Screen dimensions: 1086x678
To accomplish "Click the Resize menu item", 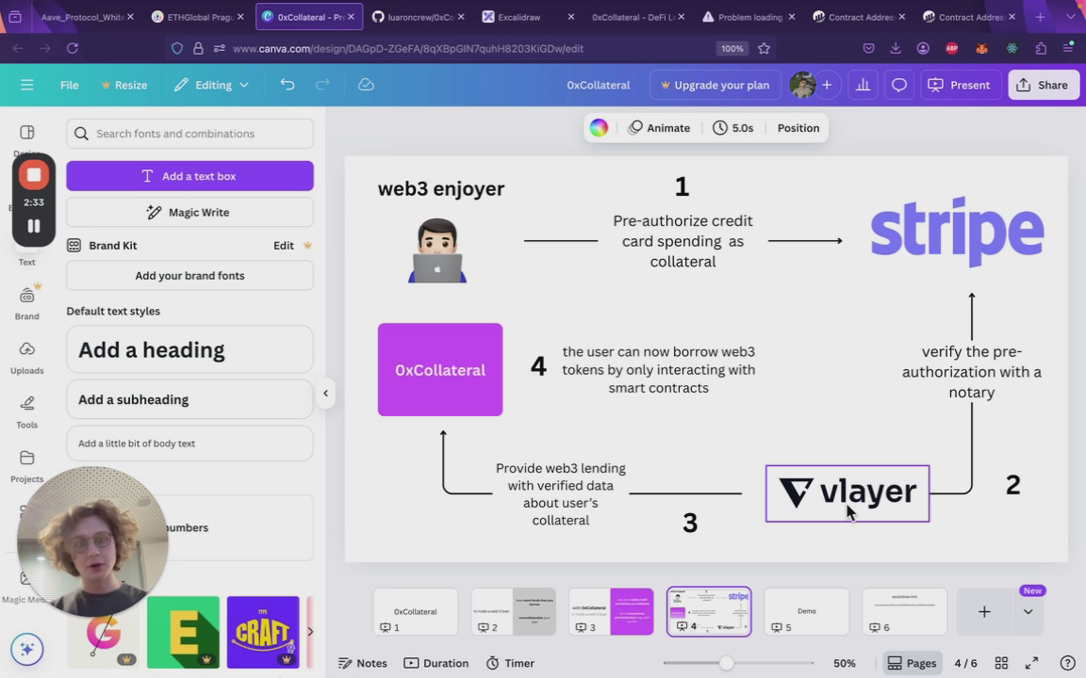I will click(124, 85).
